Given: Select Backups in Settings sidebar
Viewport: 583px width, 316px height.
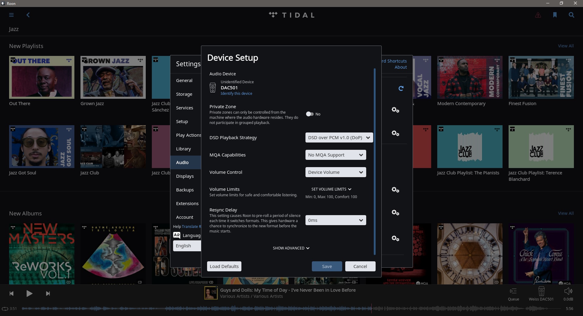Looking at the screenshot, I should tap(186, 190).
